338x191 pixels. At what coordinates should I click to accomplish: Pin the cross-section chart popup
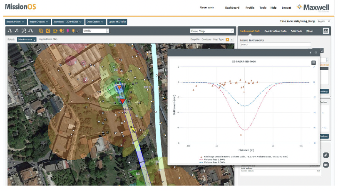point(311,52)
